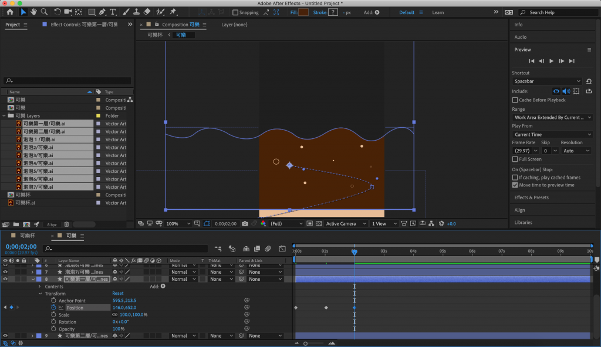Open the Graph Editor in timeline
The width and height of the screenshot is (601, 347).
282,249
